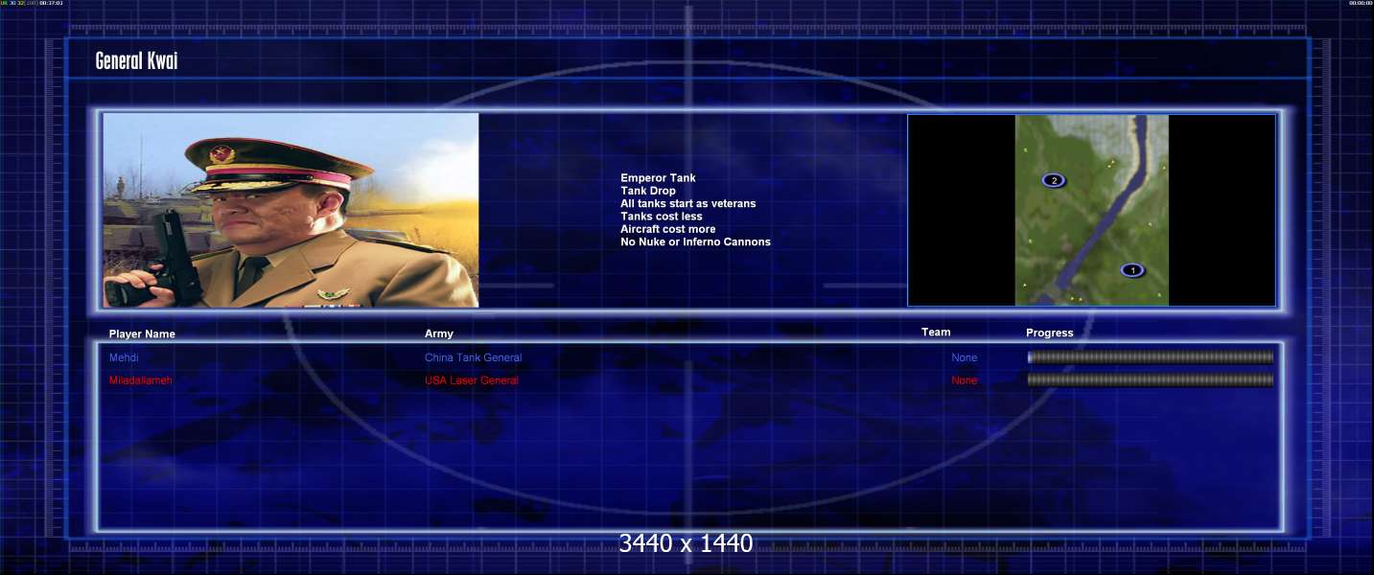Click Mehdi's loading progress bar

(x=1151, y=357)
